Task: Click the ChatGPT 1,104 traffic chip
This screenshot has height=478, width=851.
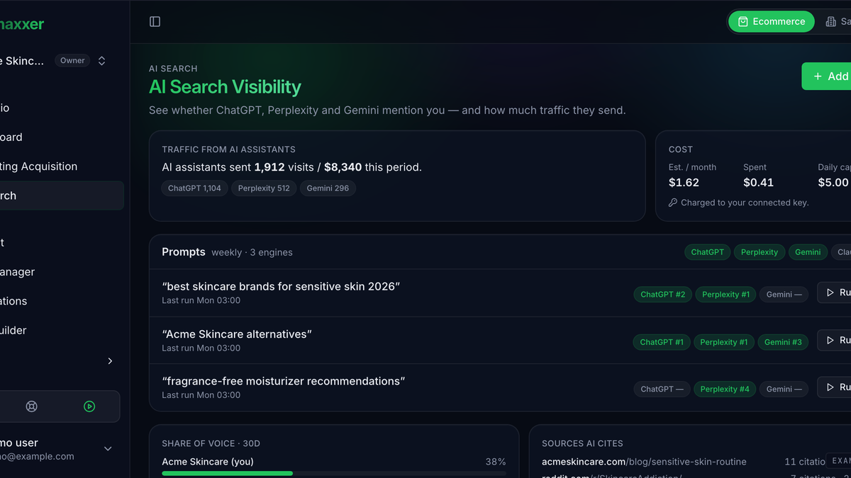Action: [x=194, y=188]
